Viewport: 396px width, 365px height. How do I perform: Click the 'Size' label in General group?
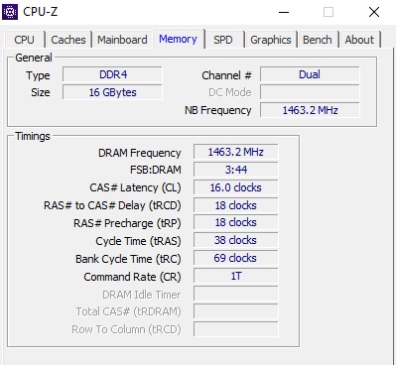pos(41,92)
